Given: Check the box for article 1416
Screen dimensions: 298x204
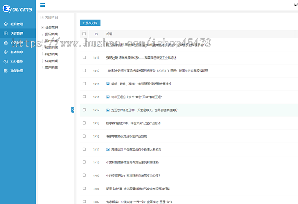Looking at the screenshot, I should (x=84, y=84).
